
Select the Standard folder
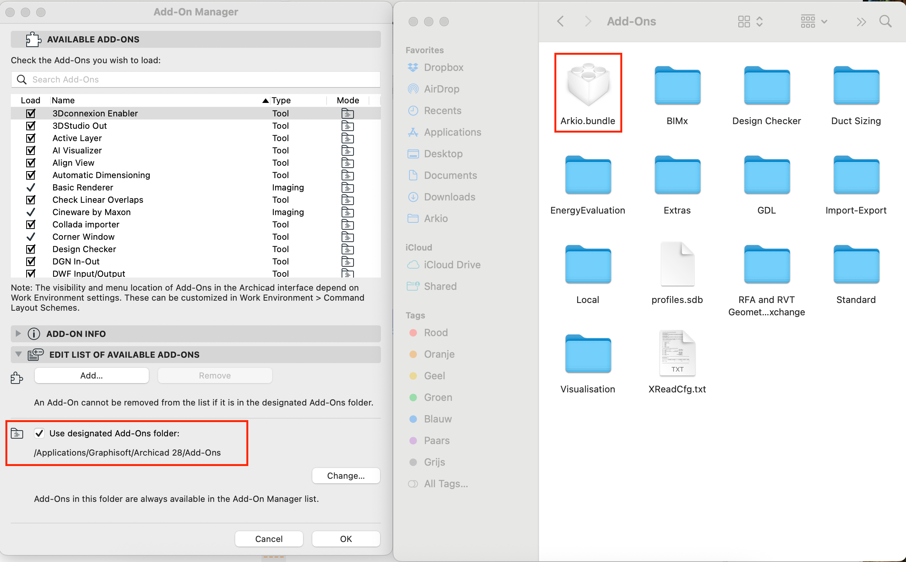[x=856, y=264]
